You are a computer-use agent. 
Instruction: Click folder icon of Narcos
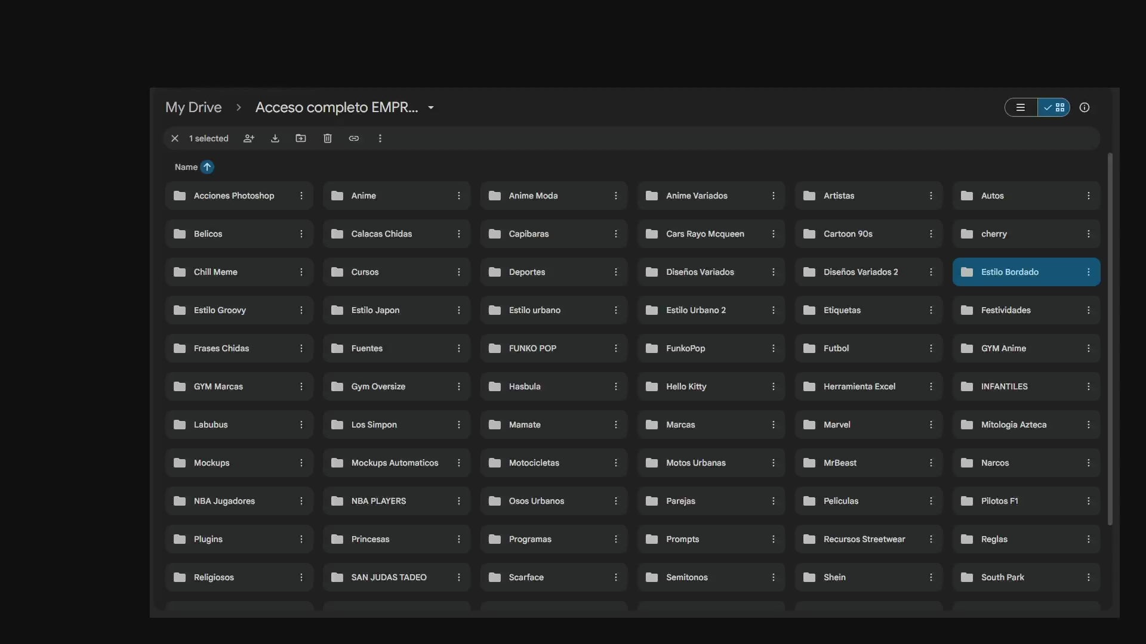pyautogui.click(x=967, y=463)
